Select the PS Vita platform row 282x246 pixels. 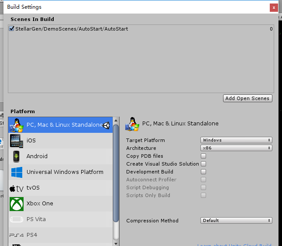60,219
